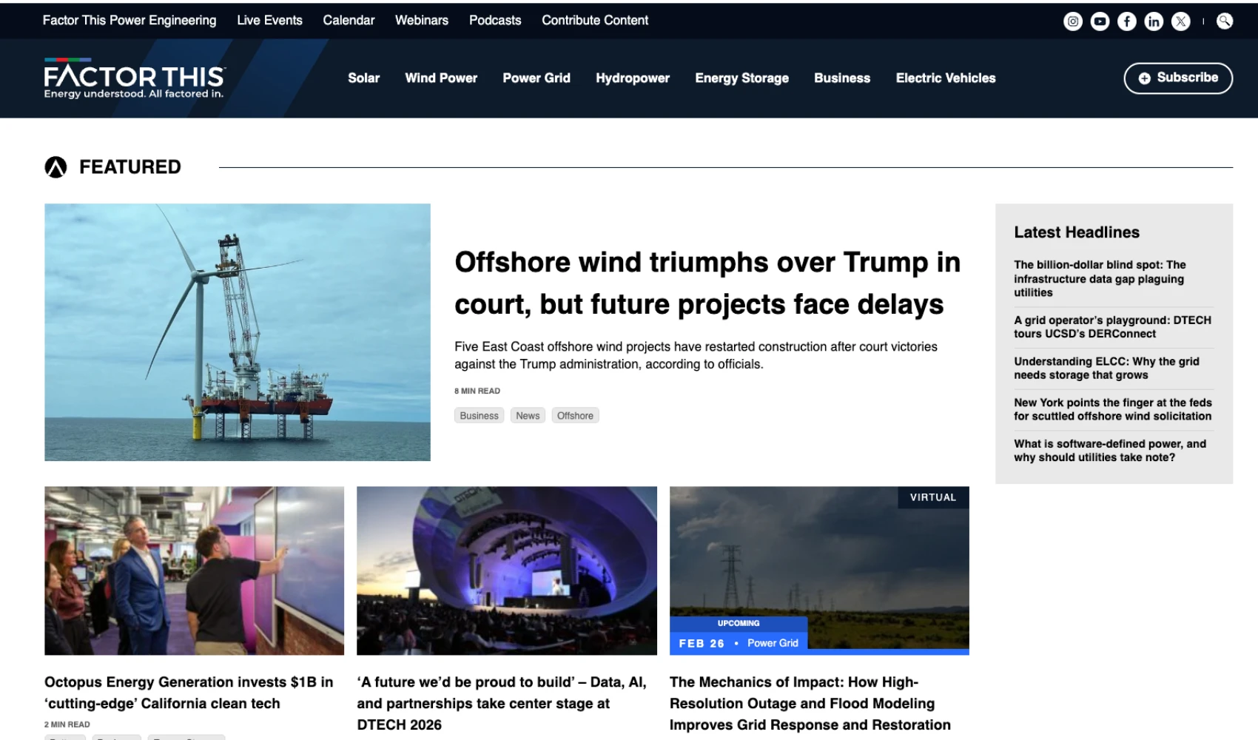The image size is (1258, 740).
Task: Open the billion-dollar blind spot headline
Action: 1100,279
